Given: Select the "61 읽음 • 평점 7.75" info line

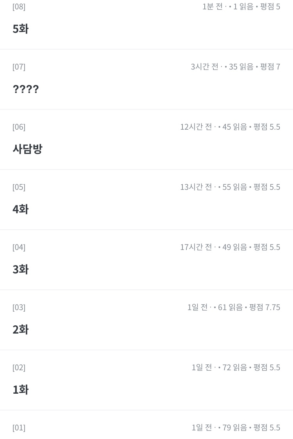Looking at the screenshot, I should [x=249, y=307].
